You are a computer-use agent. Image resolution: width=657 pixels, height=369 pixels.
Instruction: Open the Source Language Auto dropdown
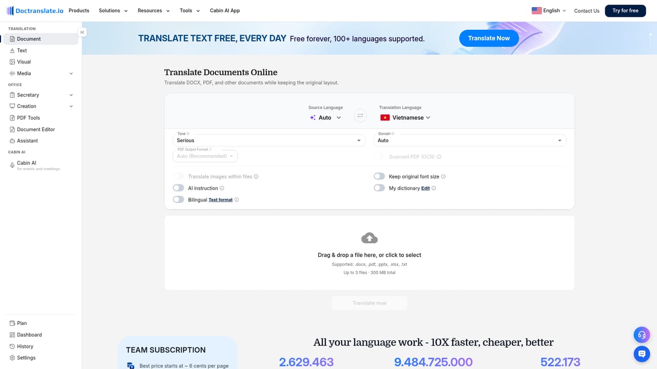(325, 117)
